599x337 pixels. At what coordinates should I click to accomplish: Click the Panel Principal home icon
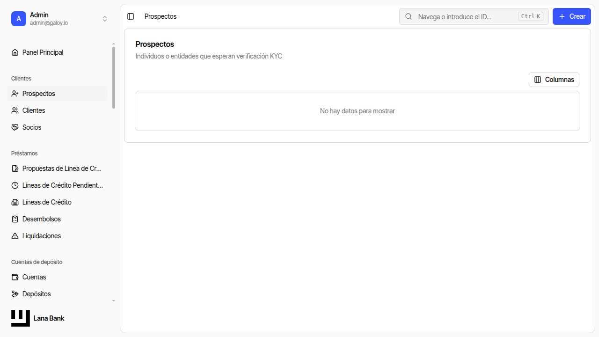(x=15, y=52)
